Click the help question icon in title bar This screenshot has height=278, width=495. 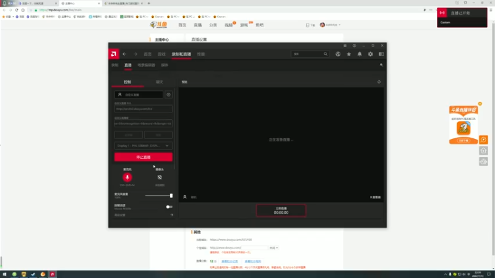[x=354, y=46]
